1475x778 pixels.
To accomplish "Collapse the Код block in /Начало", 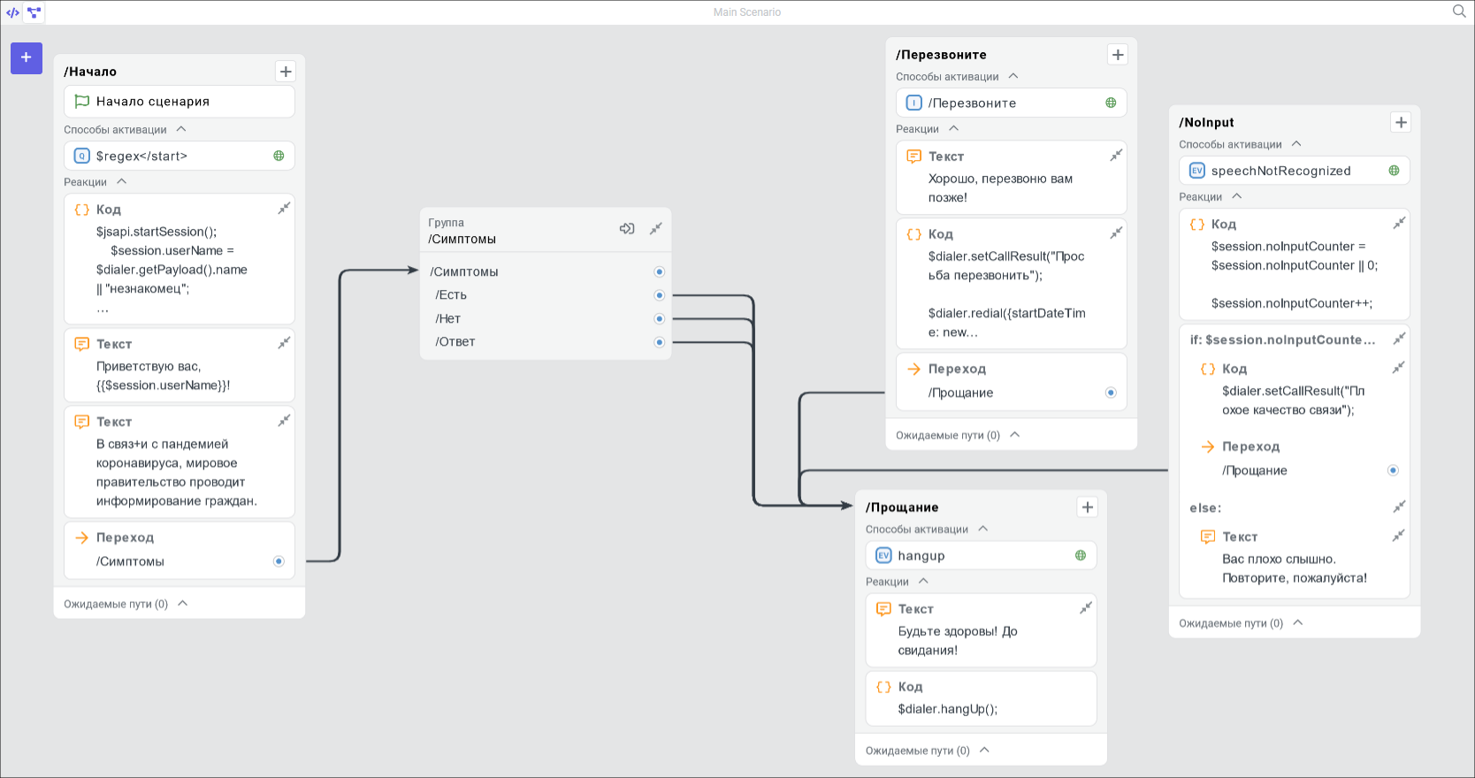I will tap(284, 209).
